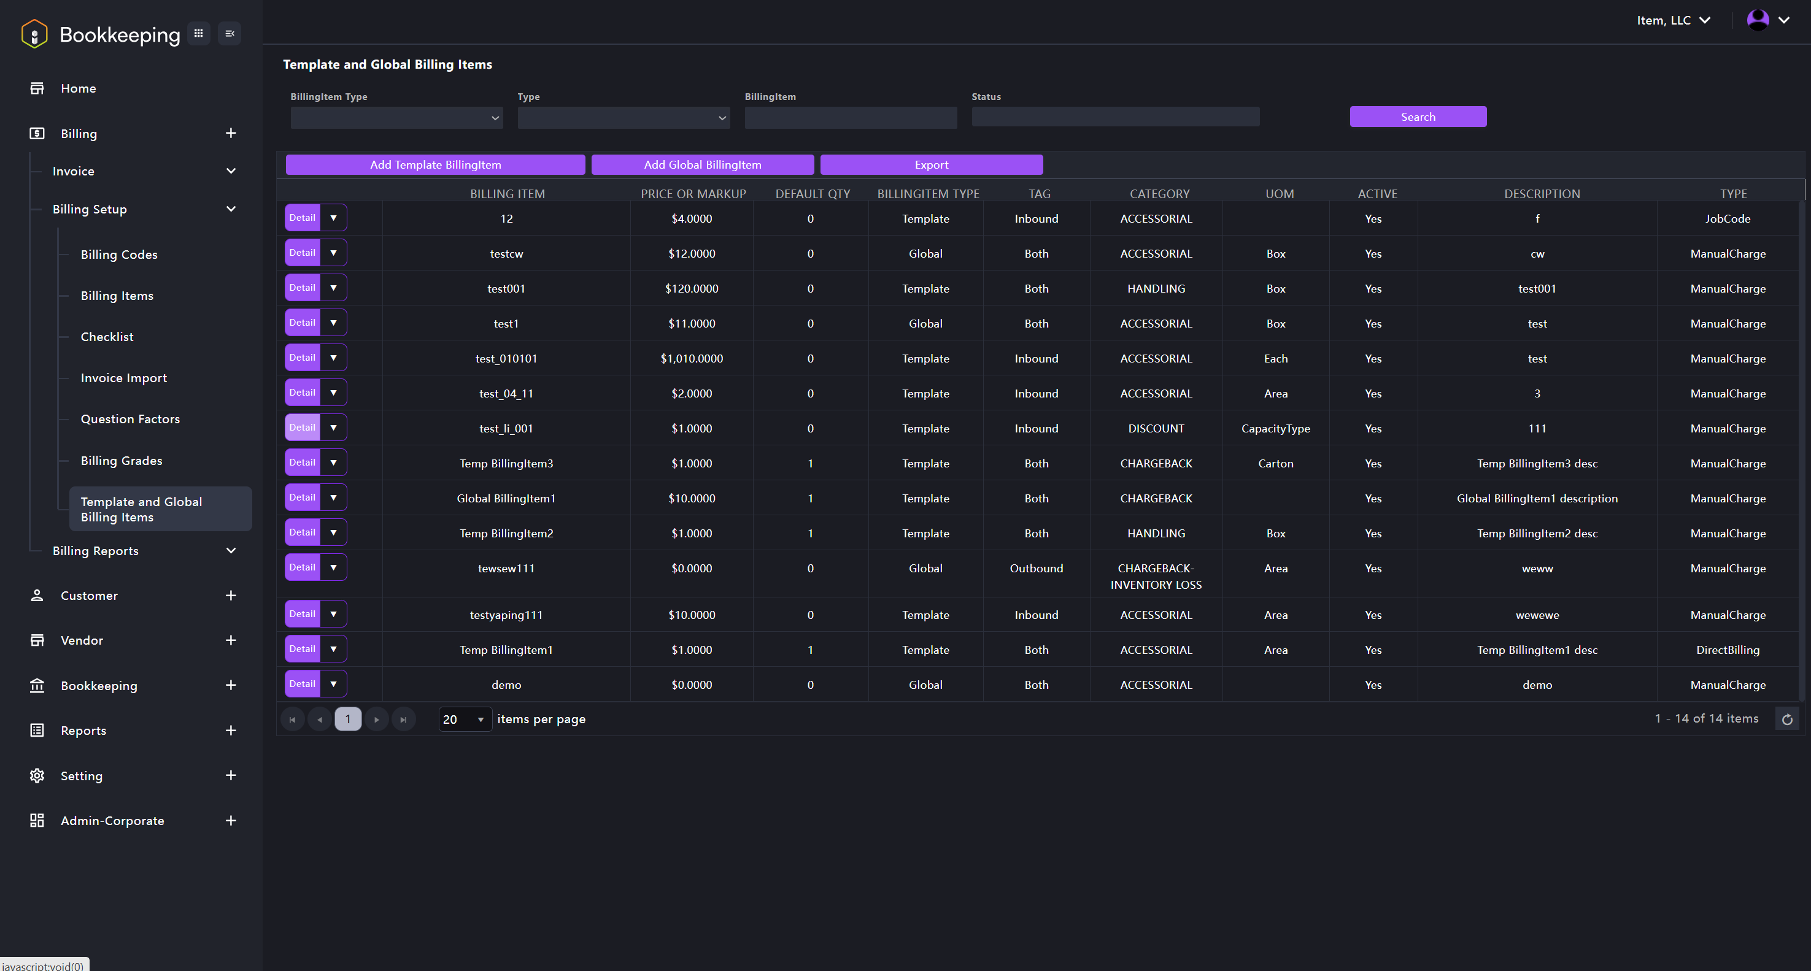Screen dimensions: 1811x971
Task: Open the BillingItem Type dropdown
Action: (396, 117)
